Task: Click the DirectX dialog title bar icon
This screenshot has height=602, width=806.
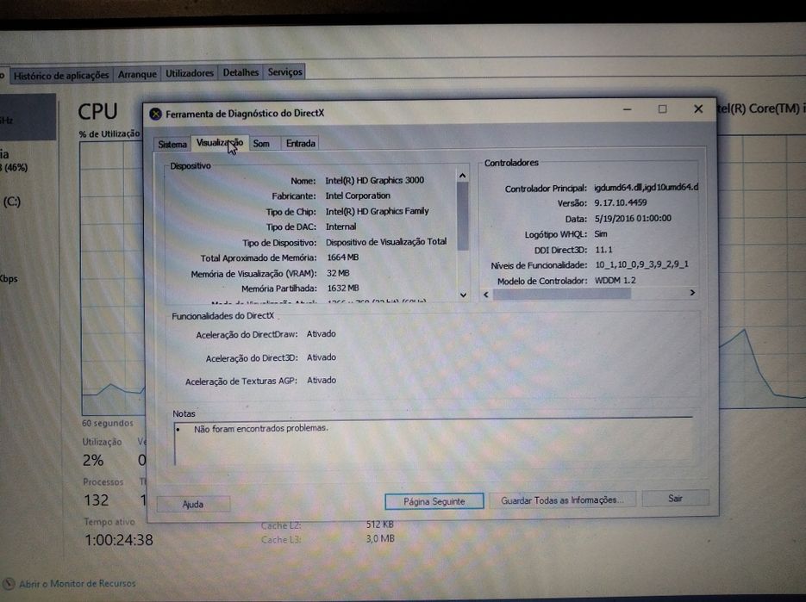Action: point(155,114)
